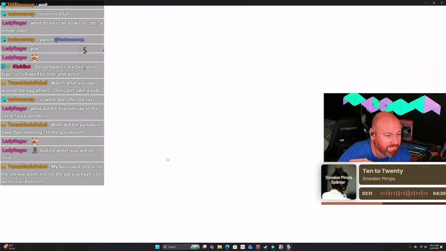This screenshot has height=251, width=446.
Task: Open Task View on the taskbar
Action: 205,247
